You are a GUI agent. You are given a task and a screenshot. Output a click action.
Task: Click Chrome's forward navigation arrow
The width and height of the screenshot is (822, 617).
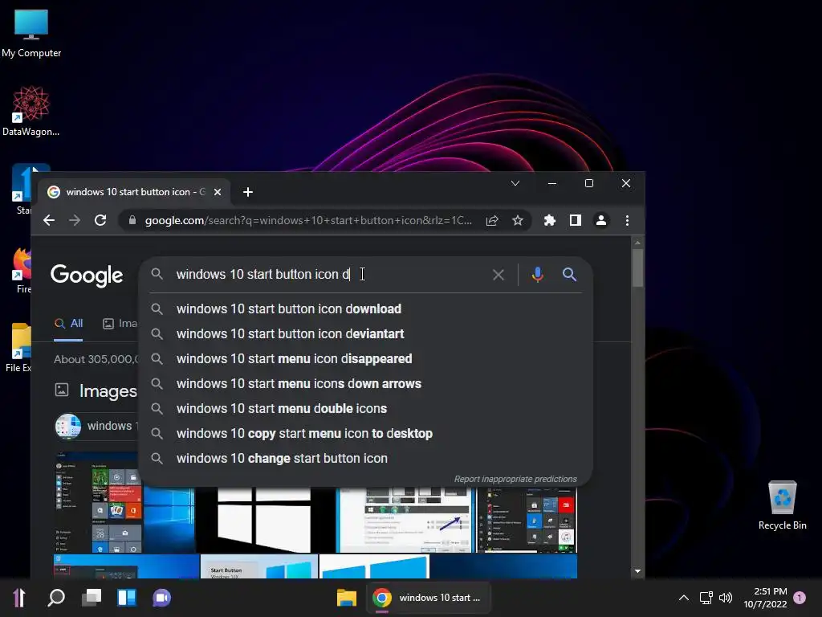(x=75, y=220)
